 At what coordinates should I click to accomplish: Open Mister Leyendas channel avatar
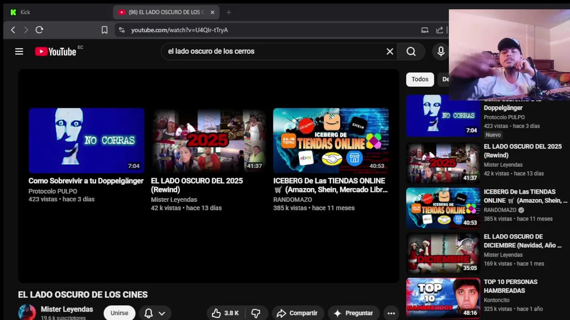click(x=27, y=312)
